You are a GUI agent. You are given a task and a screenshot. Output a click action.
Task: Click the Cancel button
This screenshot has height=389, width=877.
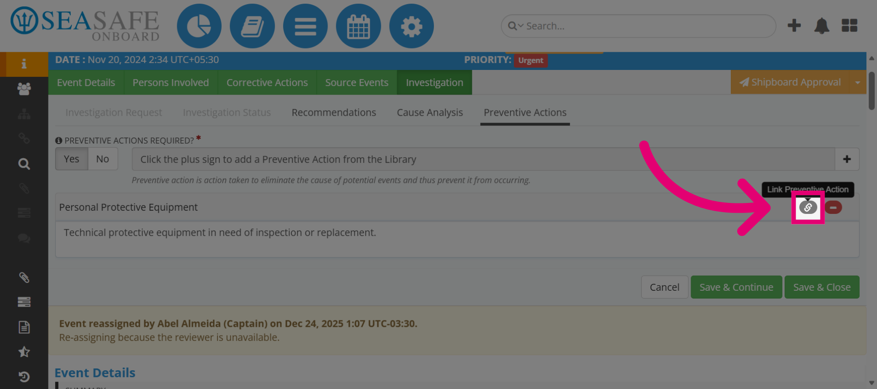[665, 287]
